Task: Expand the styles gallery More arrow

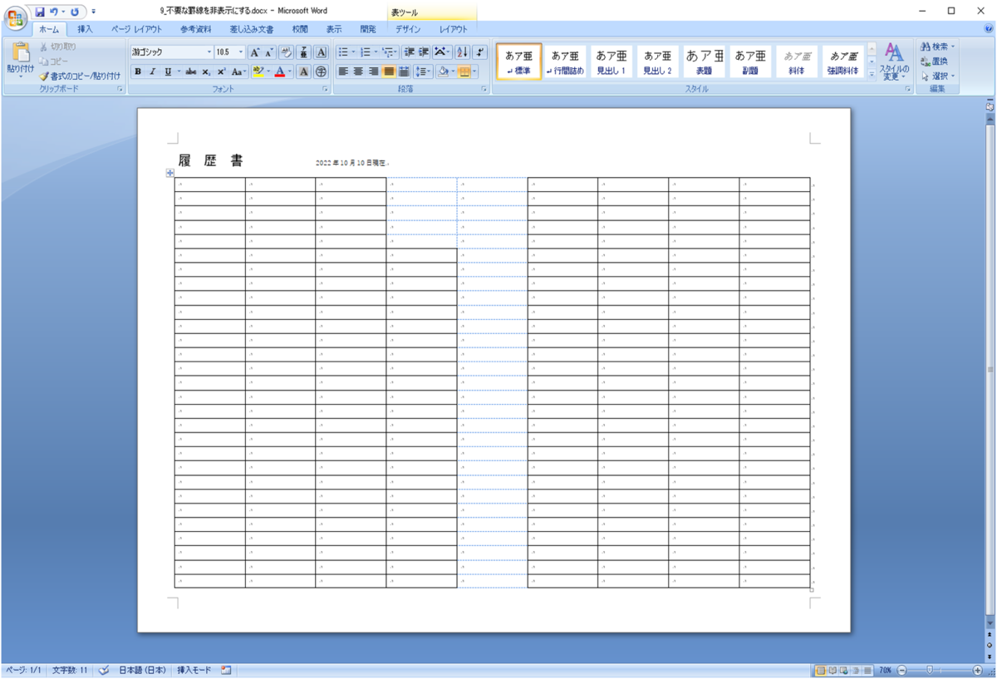Action: (x=872, y=74)
